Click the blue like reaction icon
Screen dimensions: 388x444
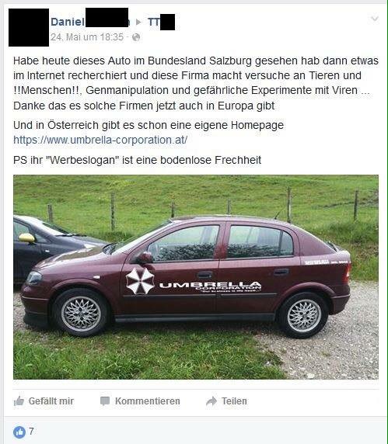click(19, 432)
